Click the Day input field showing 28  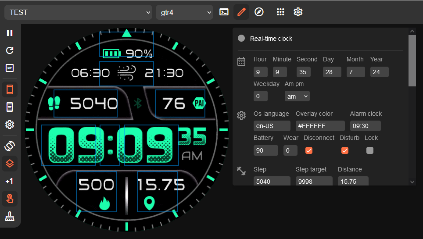[x=332, y=72]
